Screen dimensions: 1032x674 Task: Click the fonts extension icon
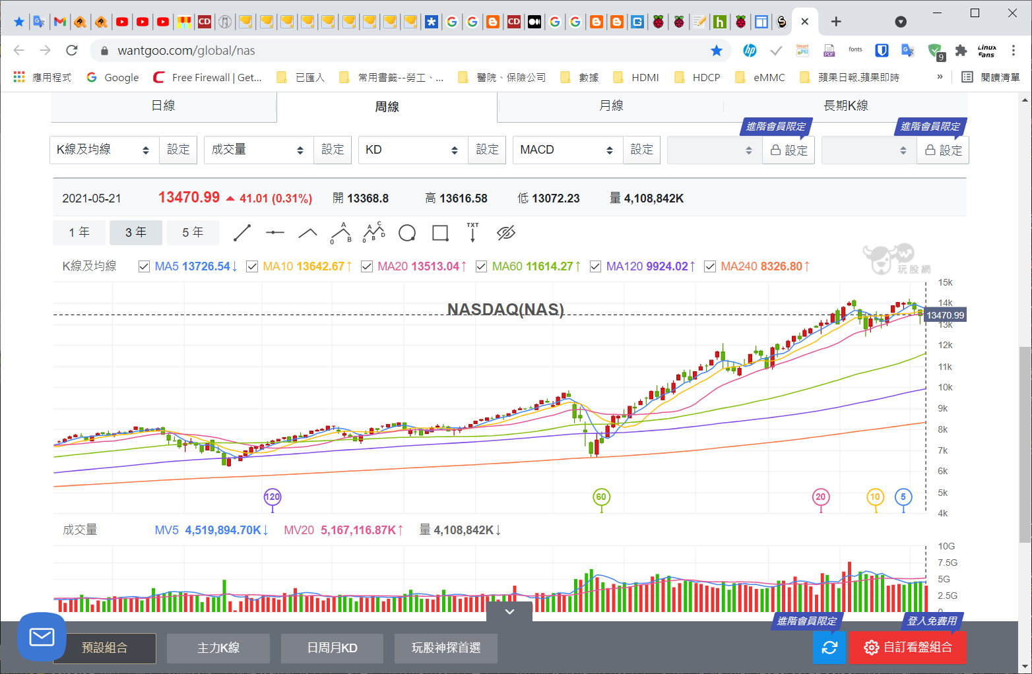pos(855,50)
